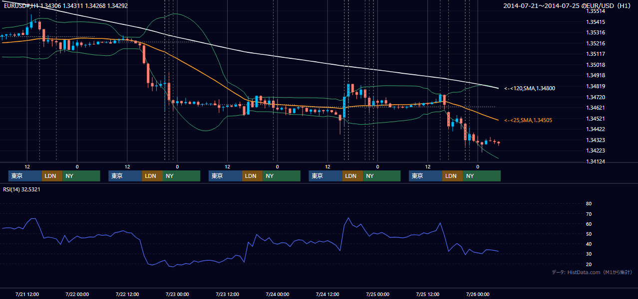
Task: Click the HistData.com data source credit
Action: [592, 273]
